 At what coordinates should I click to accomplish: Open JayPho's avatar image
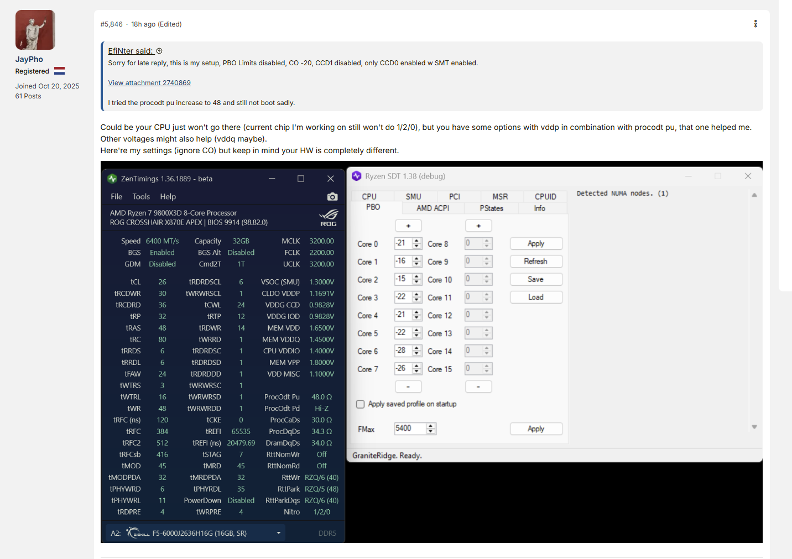(x=35, y=30)
